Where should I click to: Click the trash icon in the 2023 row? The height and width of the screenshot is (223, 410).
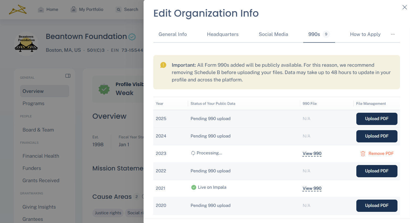click(x=363, y=154)
